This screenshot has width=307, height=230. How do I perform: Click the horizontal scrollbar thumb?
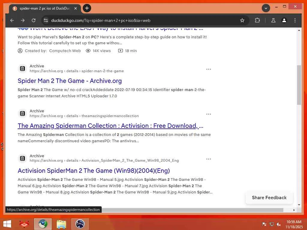(192, 210)
